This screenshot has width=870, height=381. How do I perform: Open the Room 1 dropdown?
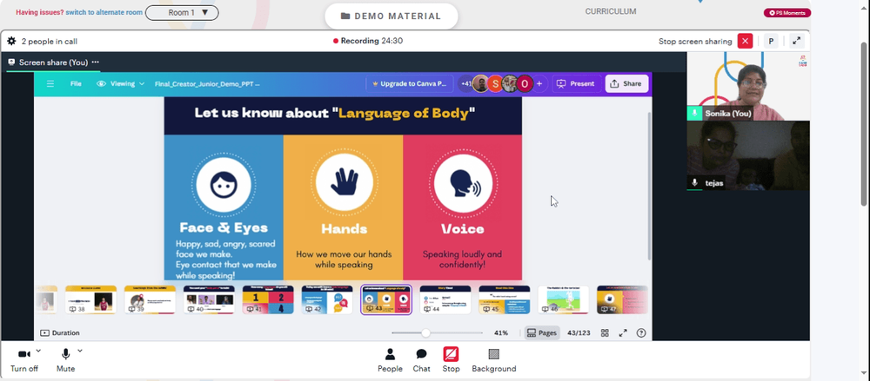pos(182,12)
